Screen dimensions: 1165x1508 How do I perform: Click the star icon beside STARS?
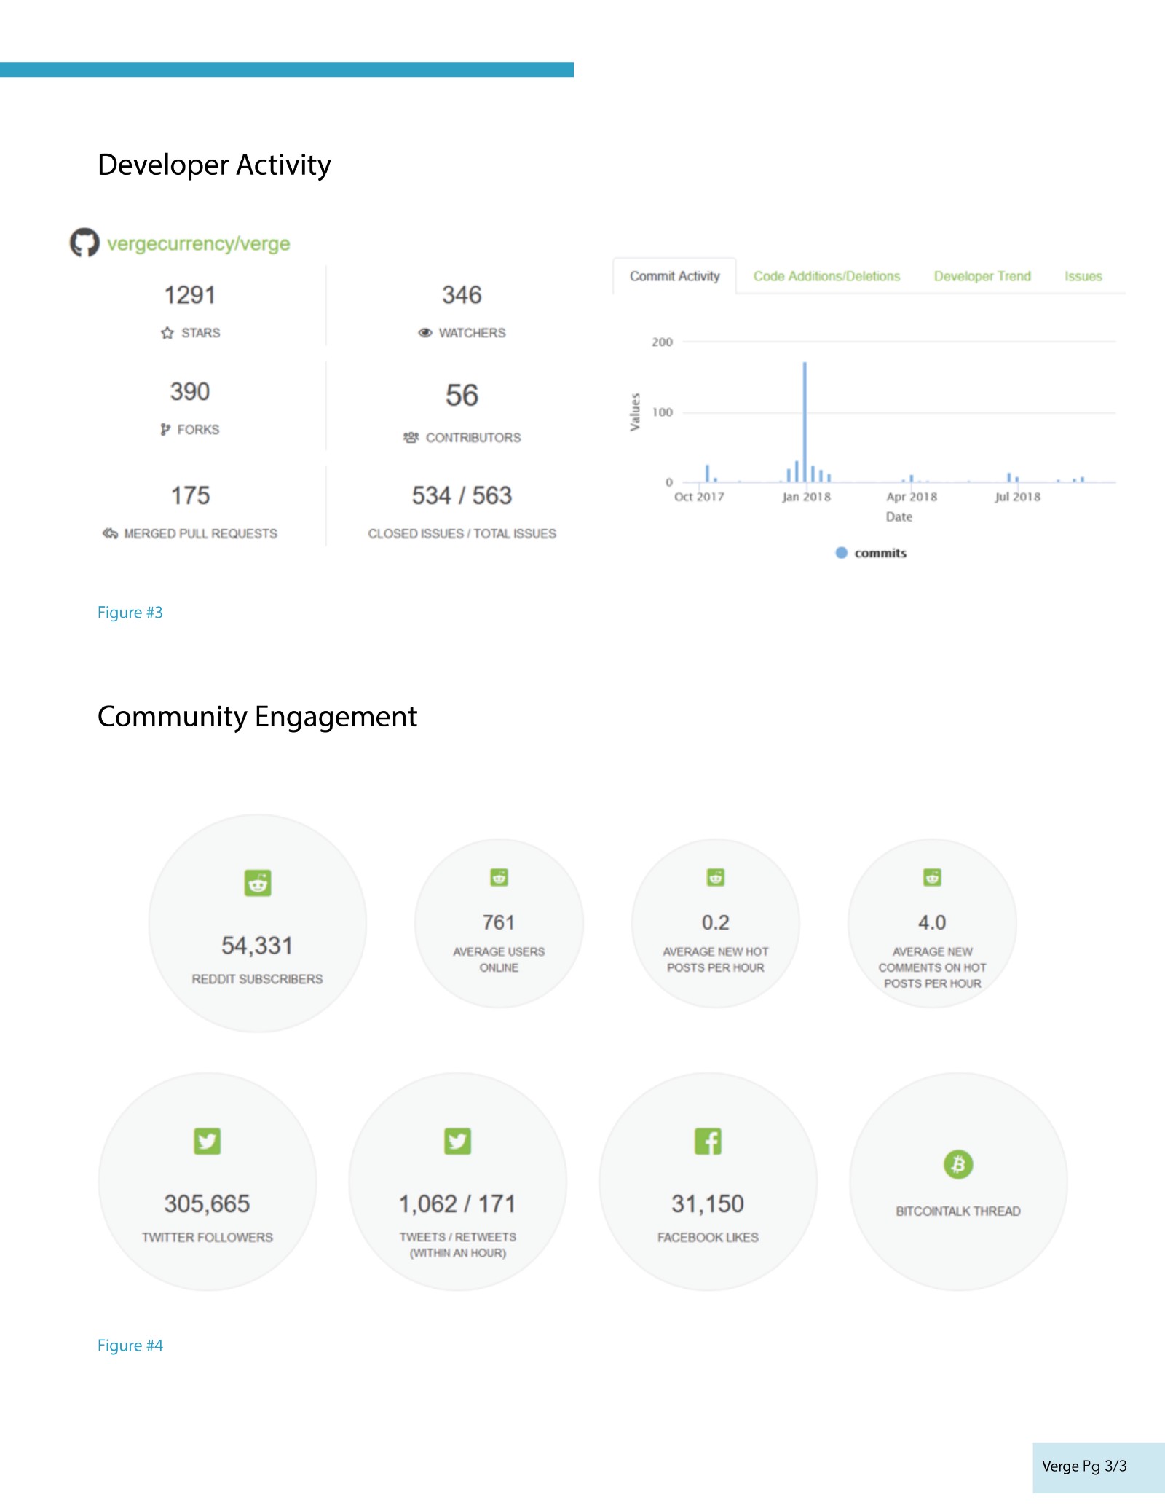[167, 333]
